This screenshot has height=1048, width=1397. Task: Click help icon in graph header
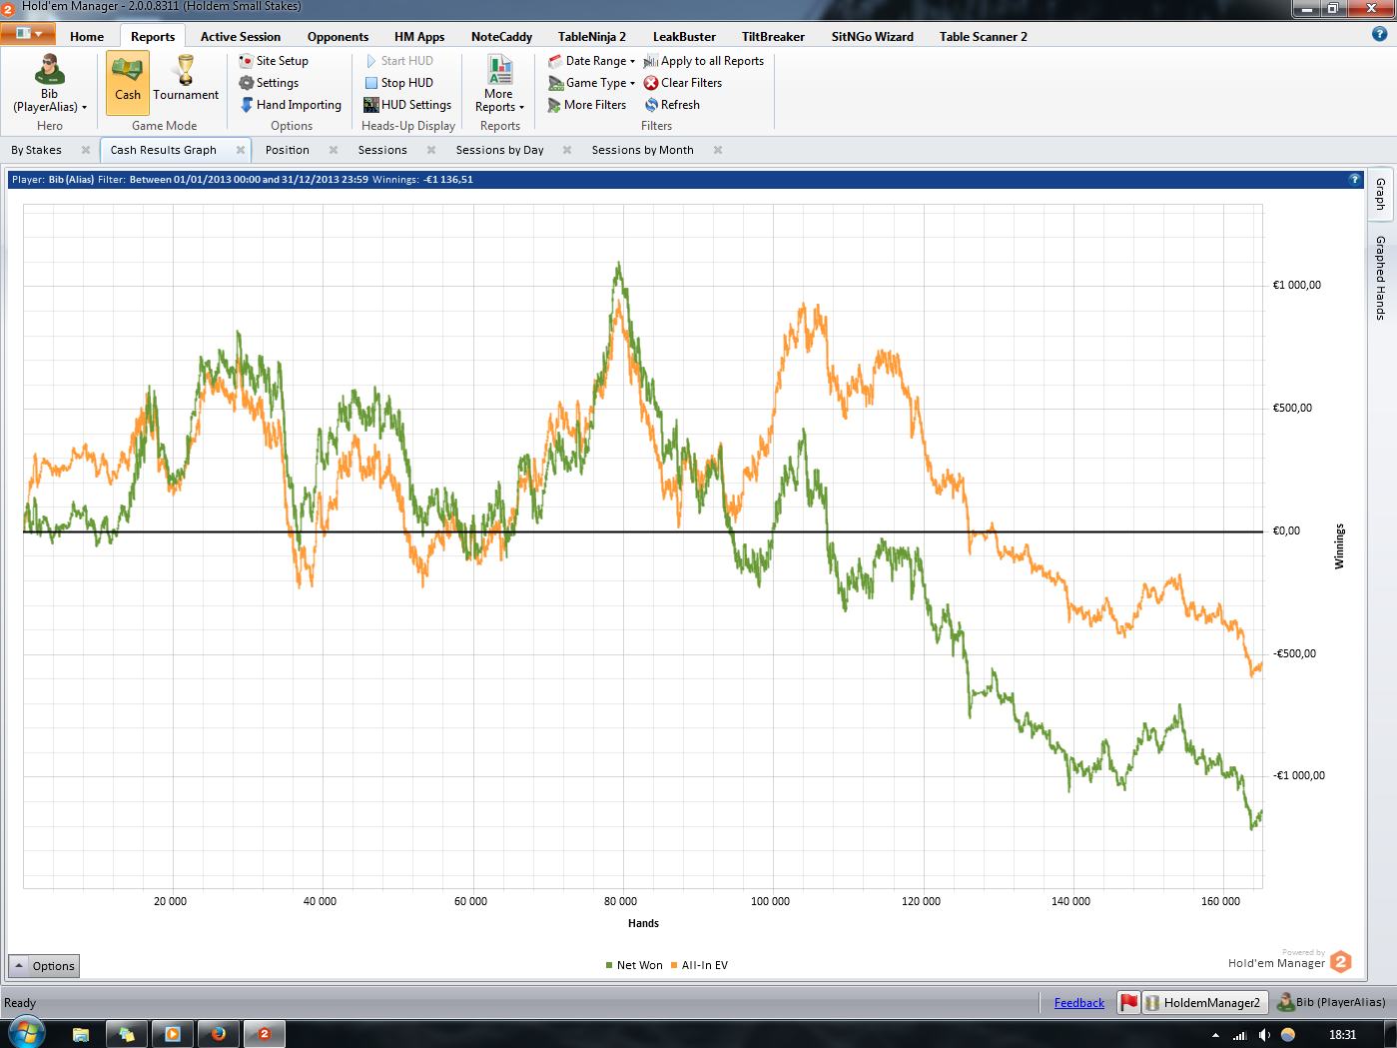coord(1355,180)
